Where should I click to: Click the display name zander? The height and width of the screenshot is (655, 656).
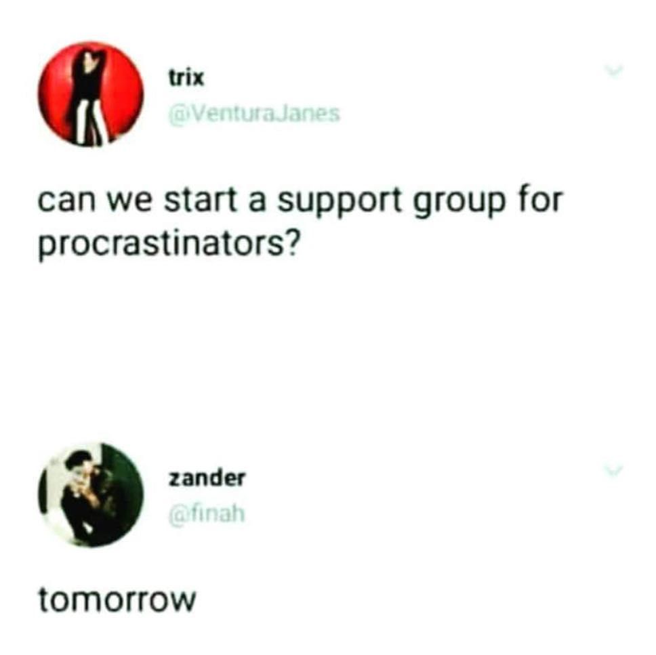(207, 478)
